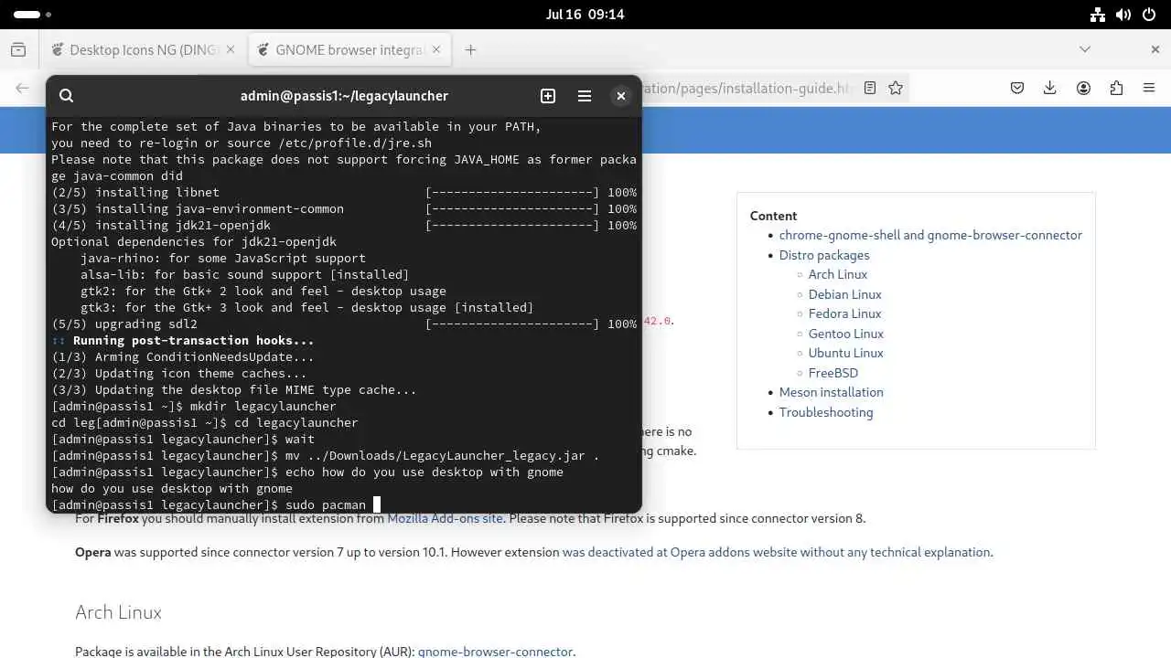The width and height of the screenshot is (1171, 658).
Task: Open the terminal hamburger menu
Action: click(585, 96)
